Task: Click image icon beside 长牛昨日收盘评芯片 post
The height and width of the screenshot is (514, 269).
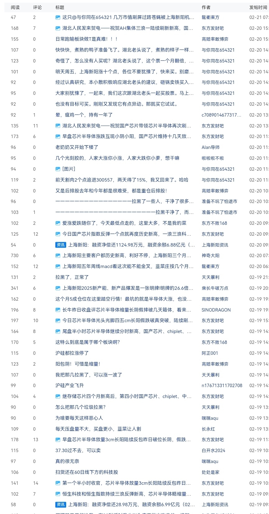Action: [x=58, y=310]
